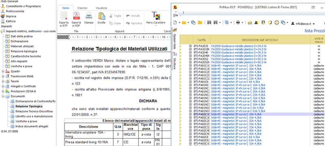Expand highlighted row magnetot 2P curva C 10A

pyautogui.click(x=190, y=114)
